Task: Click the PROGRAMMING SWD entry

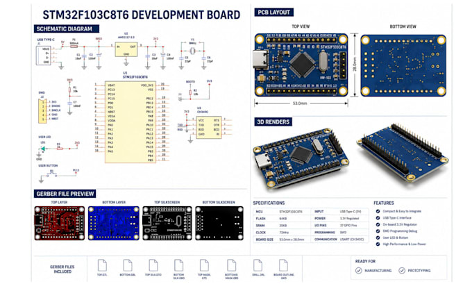Action: point(340,233)
